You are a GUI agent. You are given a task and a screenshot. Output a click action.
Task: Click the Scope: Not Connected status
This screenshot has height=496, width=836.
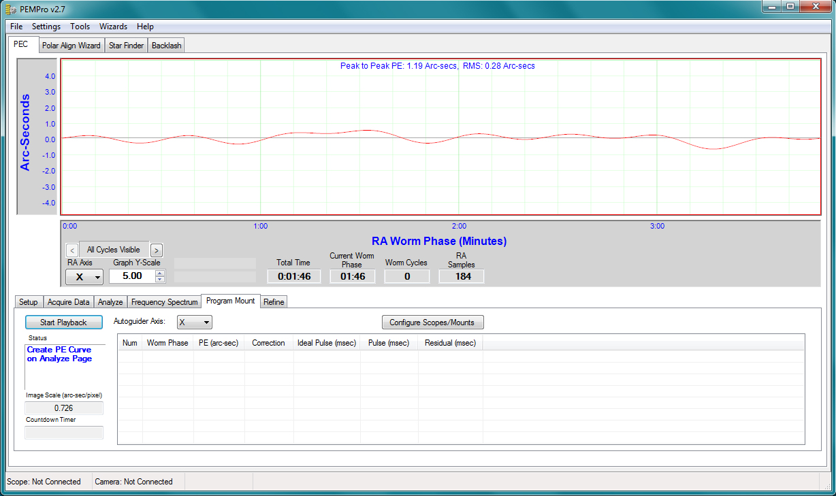pyautogui.click(x=44, y=482)
